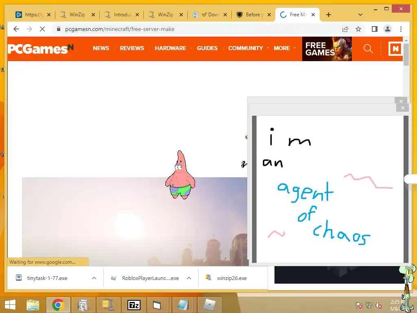Open the Chrome side panel

pos(375,29)
